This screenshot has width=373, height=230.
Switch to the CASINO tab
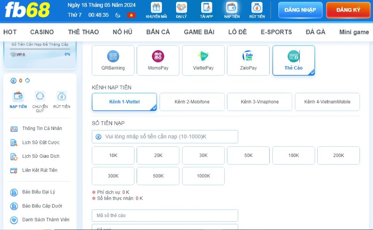click(42, 32)
